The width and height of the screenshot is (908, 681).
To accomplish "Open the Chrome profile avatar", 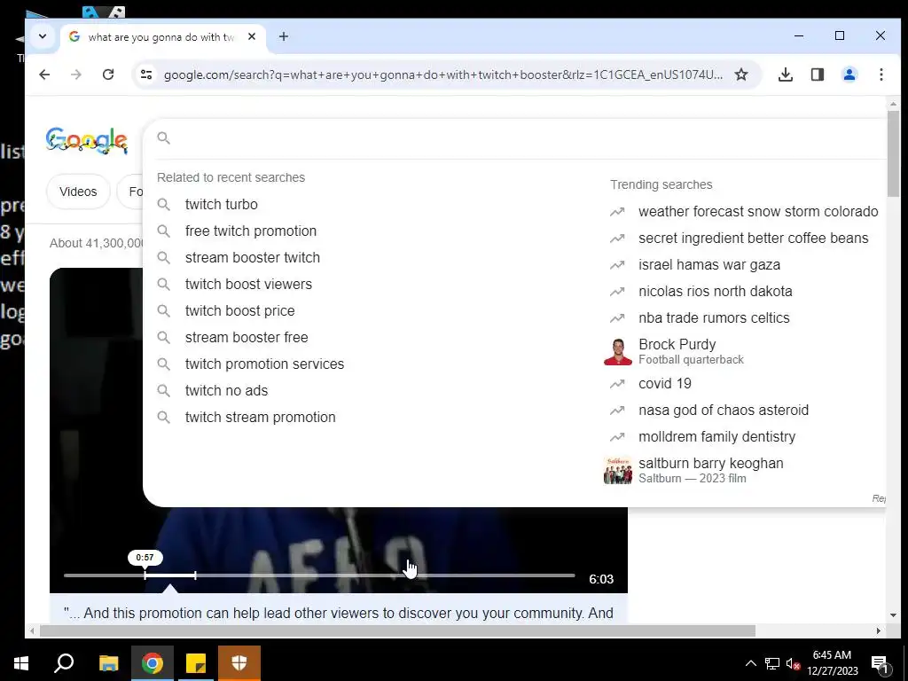I will [x=849, y=74].
